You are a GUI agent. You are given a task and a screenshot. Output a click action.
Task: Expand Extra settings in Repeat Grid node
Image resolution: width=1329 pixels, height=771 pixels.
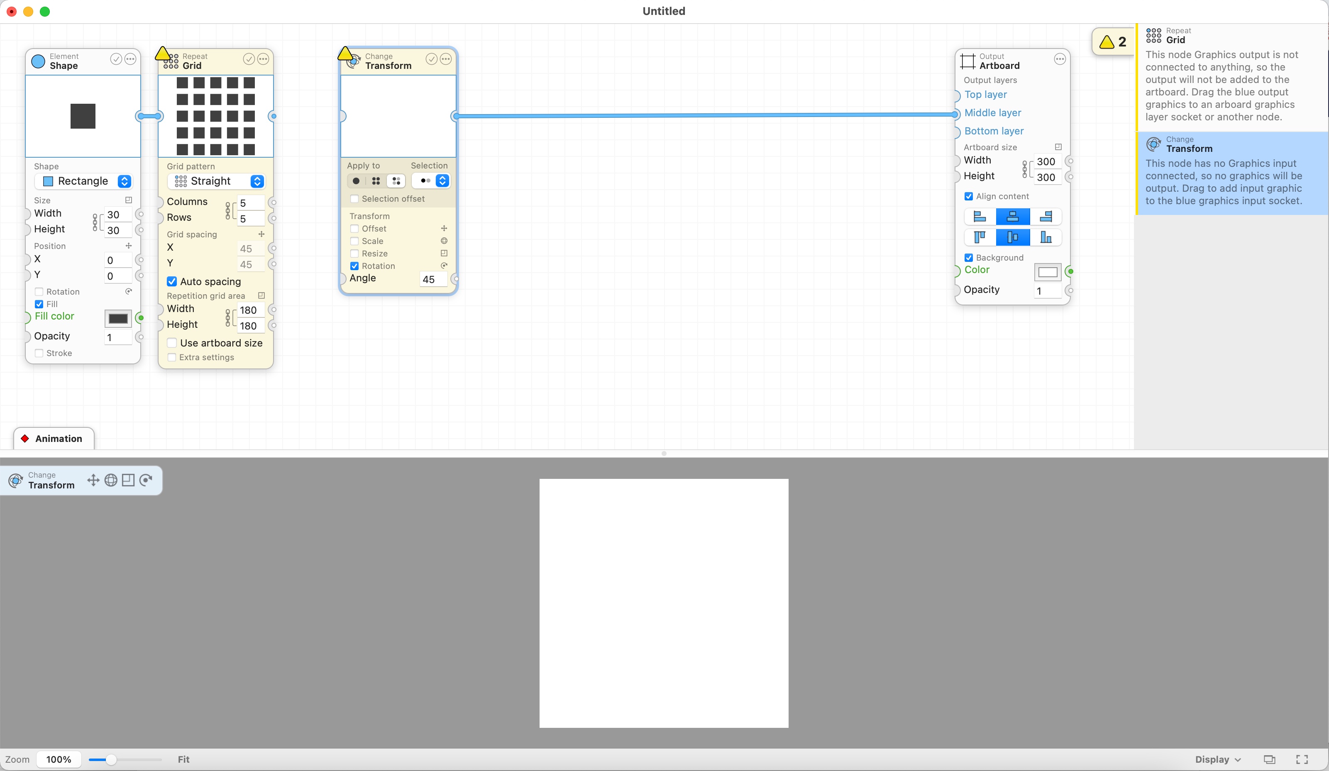click(x=173, y=357)
